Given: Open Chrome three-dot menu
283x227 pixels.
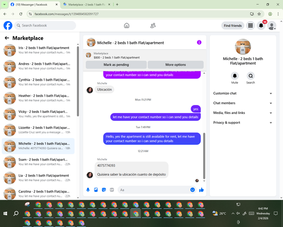Looking at the screenshot, I should 278,14.
